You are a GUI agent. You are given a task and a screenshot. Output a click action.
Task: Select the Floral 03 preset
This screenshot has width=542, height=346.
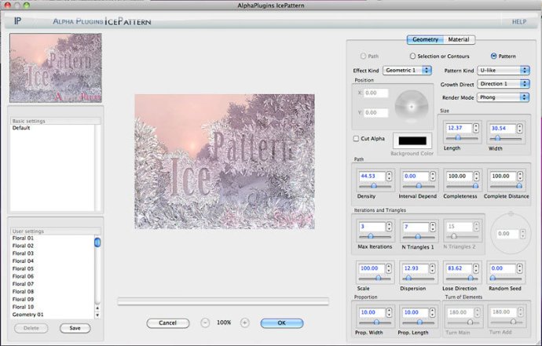tap(23, 253)
